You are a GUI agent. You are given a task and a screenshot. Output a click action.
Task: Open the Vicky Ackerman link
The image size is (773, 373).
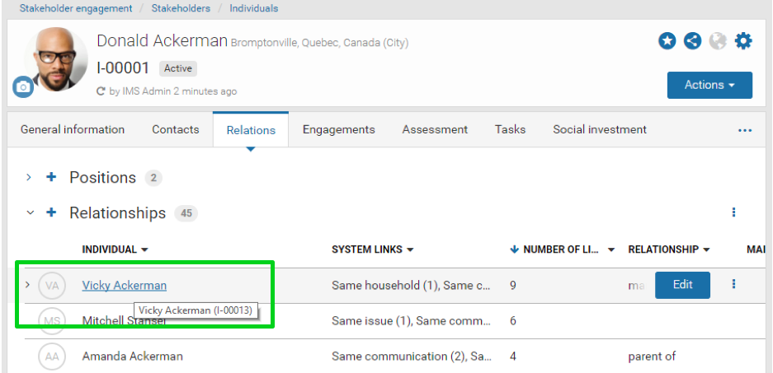click(125, 286)
